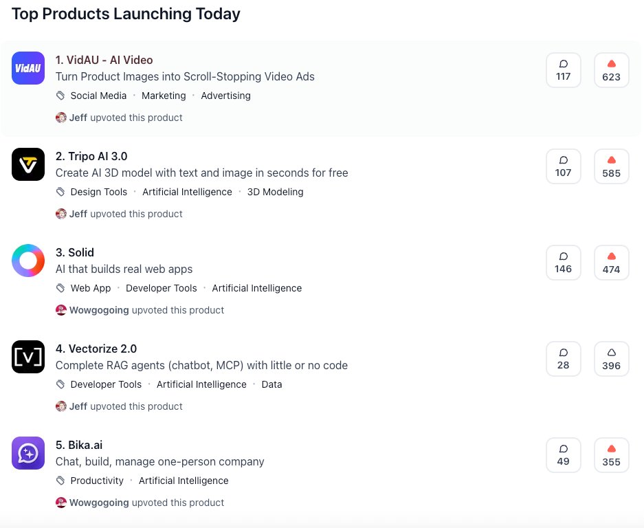Open Jeff's profile name under Tripo AI
Image resolution: width=644 pixels, height=528 pixels.
78,214
